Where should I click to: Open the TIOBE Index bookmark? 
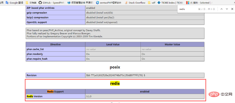coord(170,3)
